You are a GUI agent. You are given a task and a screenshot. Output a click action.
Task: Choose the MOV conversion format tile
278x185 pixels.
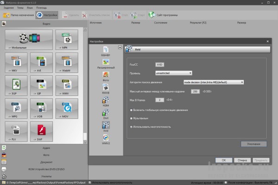tap(67, 109)
